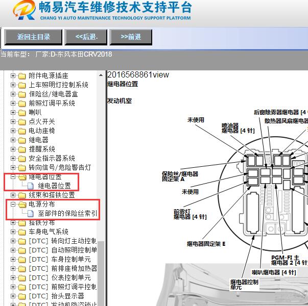This screenshot has height=306, width=308.
Task: Click folder icon for [DTC] 抬头显示器
Action: pyautogui.click(x=22, y=296)
